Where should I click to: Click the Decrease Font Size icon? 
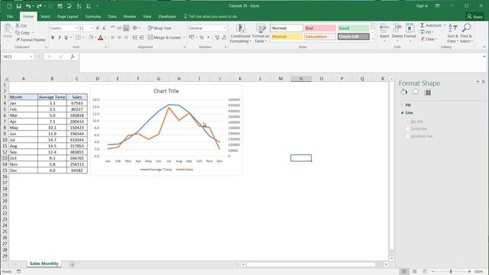pyautogui.click(x=104, y=28)
